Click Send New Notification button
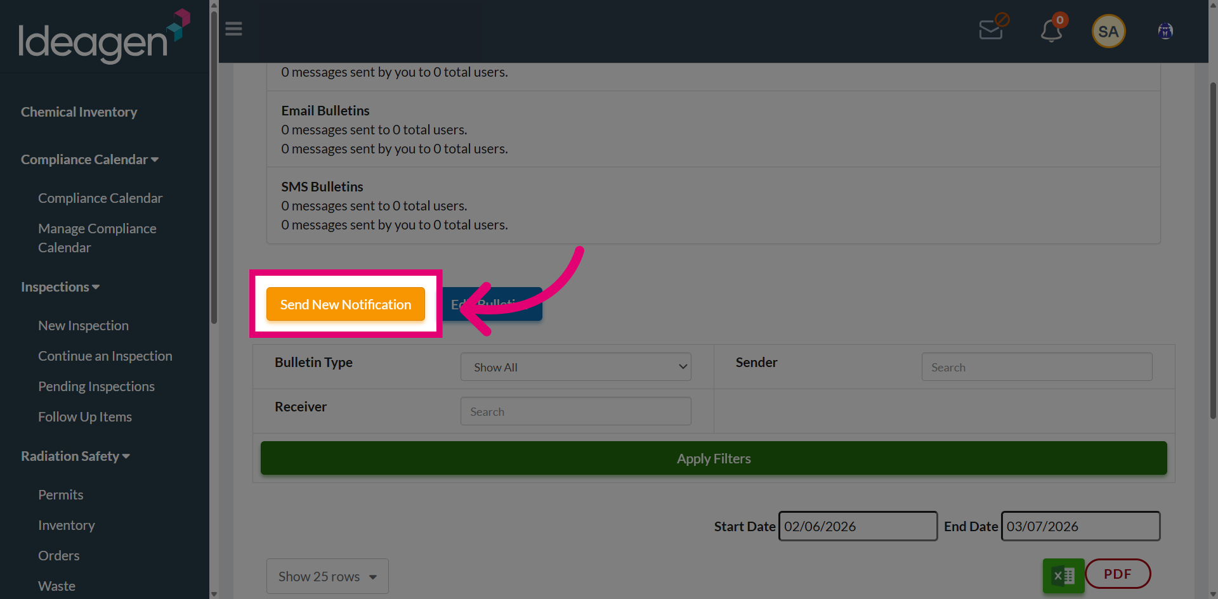1218x599 pixels. coord(346,304)
